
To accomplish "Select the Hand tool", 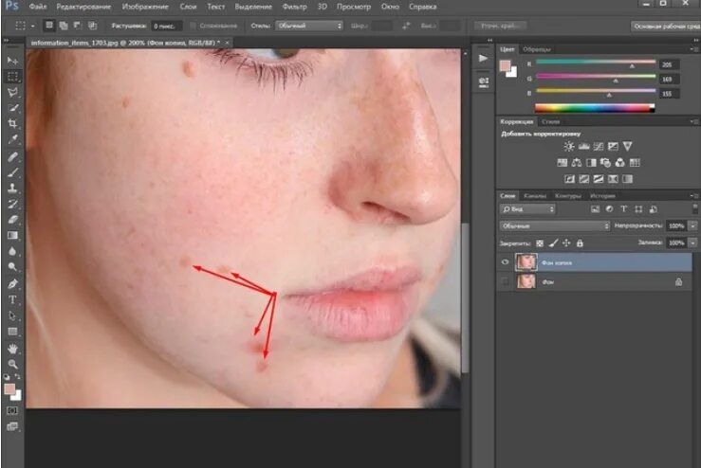I will (x=12, y=349).
